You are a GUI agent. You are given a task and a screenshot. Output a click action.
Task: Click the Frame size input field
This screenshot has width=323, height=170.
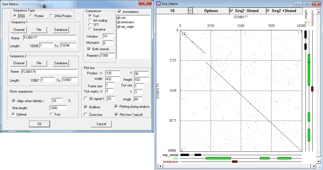point(110,85)
